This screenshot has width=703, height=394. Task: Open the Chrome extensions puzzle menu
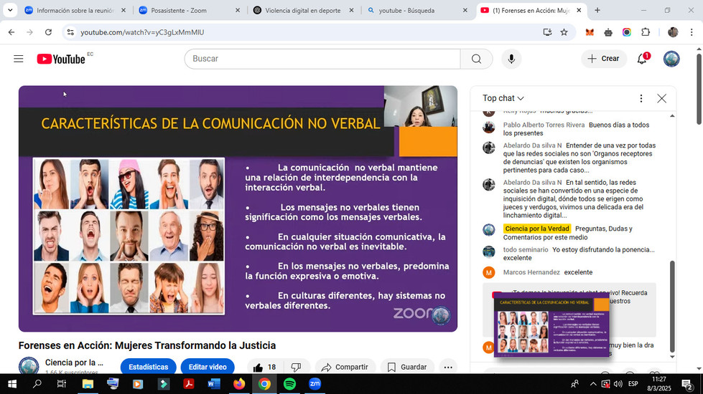645,32
